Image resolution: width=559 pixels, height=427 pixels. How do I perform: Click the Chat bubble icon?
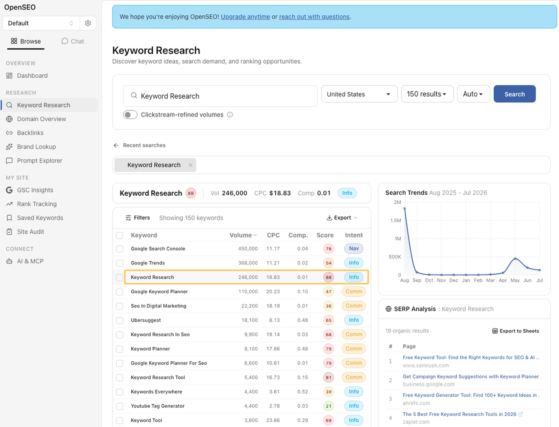pos(65,41)
